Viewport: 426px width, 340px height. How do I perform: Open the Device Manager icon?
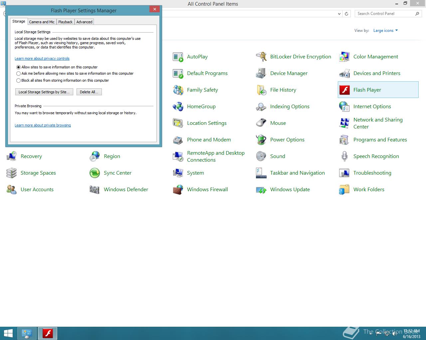point(261,73)
